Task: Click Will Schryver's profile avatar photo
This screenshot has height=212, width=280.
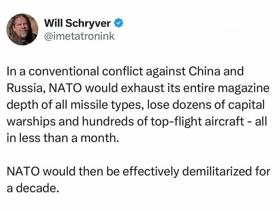Action: (22, 29)
